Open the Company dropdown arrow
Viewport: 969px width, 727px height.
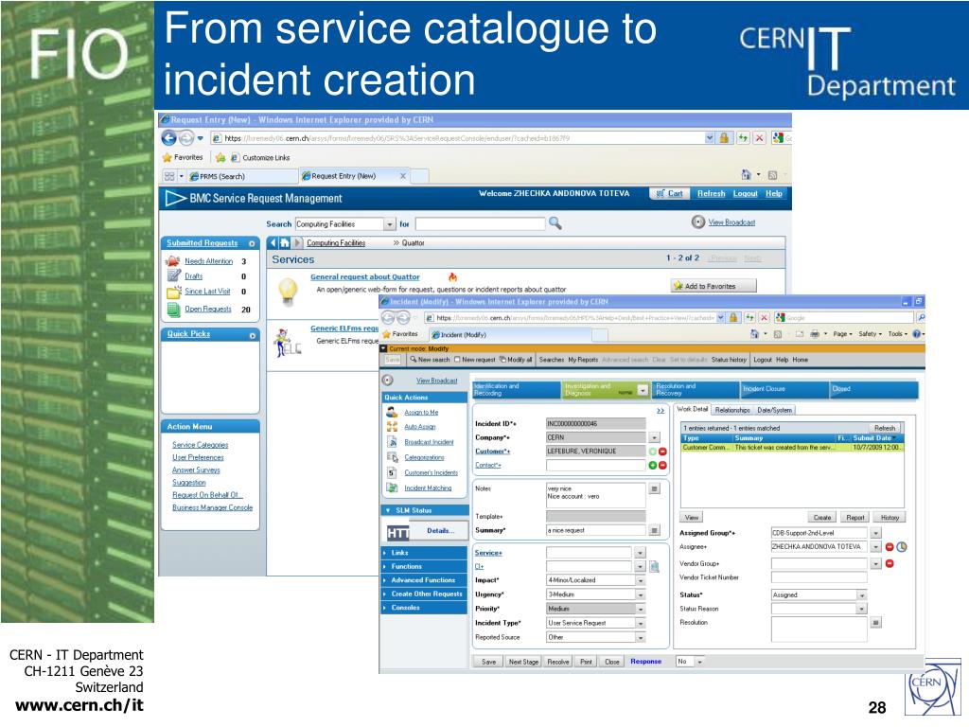pyautogui.click(x=654, y=437)
